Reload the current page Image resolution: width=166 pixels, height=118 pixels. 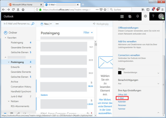tap(13, 9)
